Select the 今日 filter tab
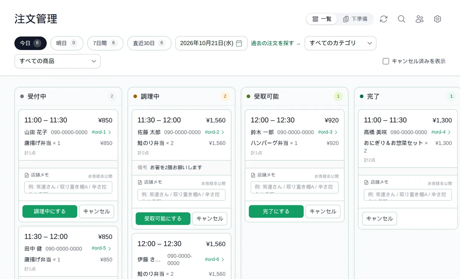The width and height of the screenshot is (460, 279). [x=31, y=43]
